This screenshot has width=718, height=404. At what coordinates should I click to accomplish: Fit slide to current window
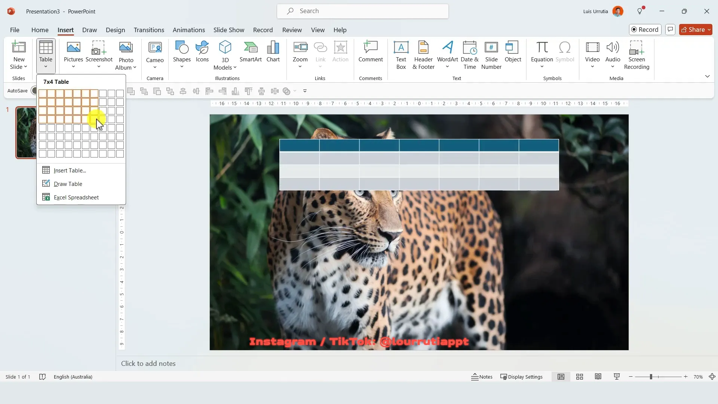coord(712,377)
